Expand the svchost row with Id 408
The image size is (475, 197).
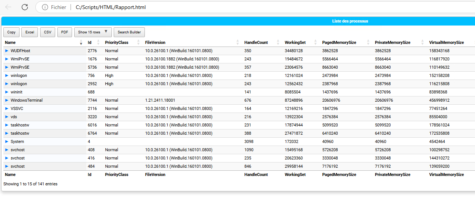point(7,150)
